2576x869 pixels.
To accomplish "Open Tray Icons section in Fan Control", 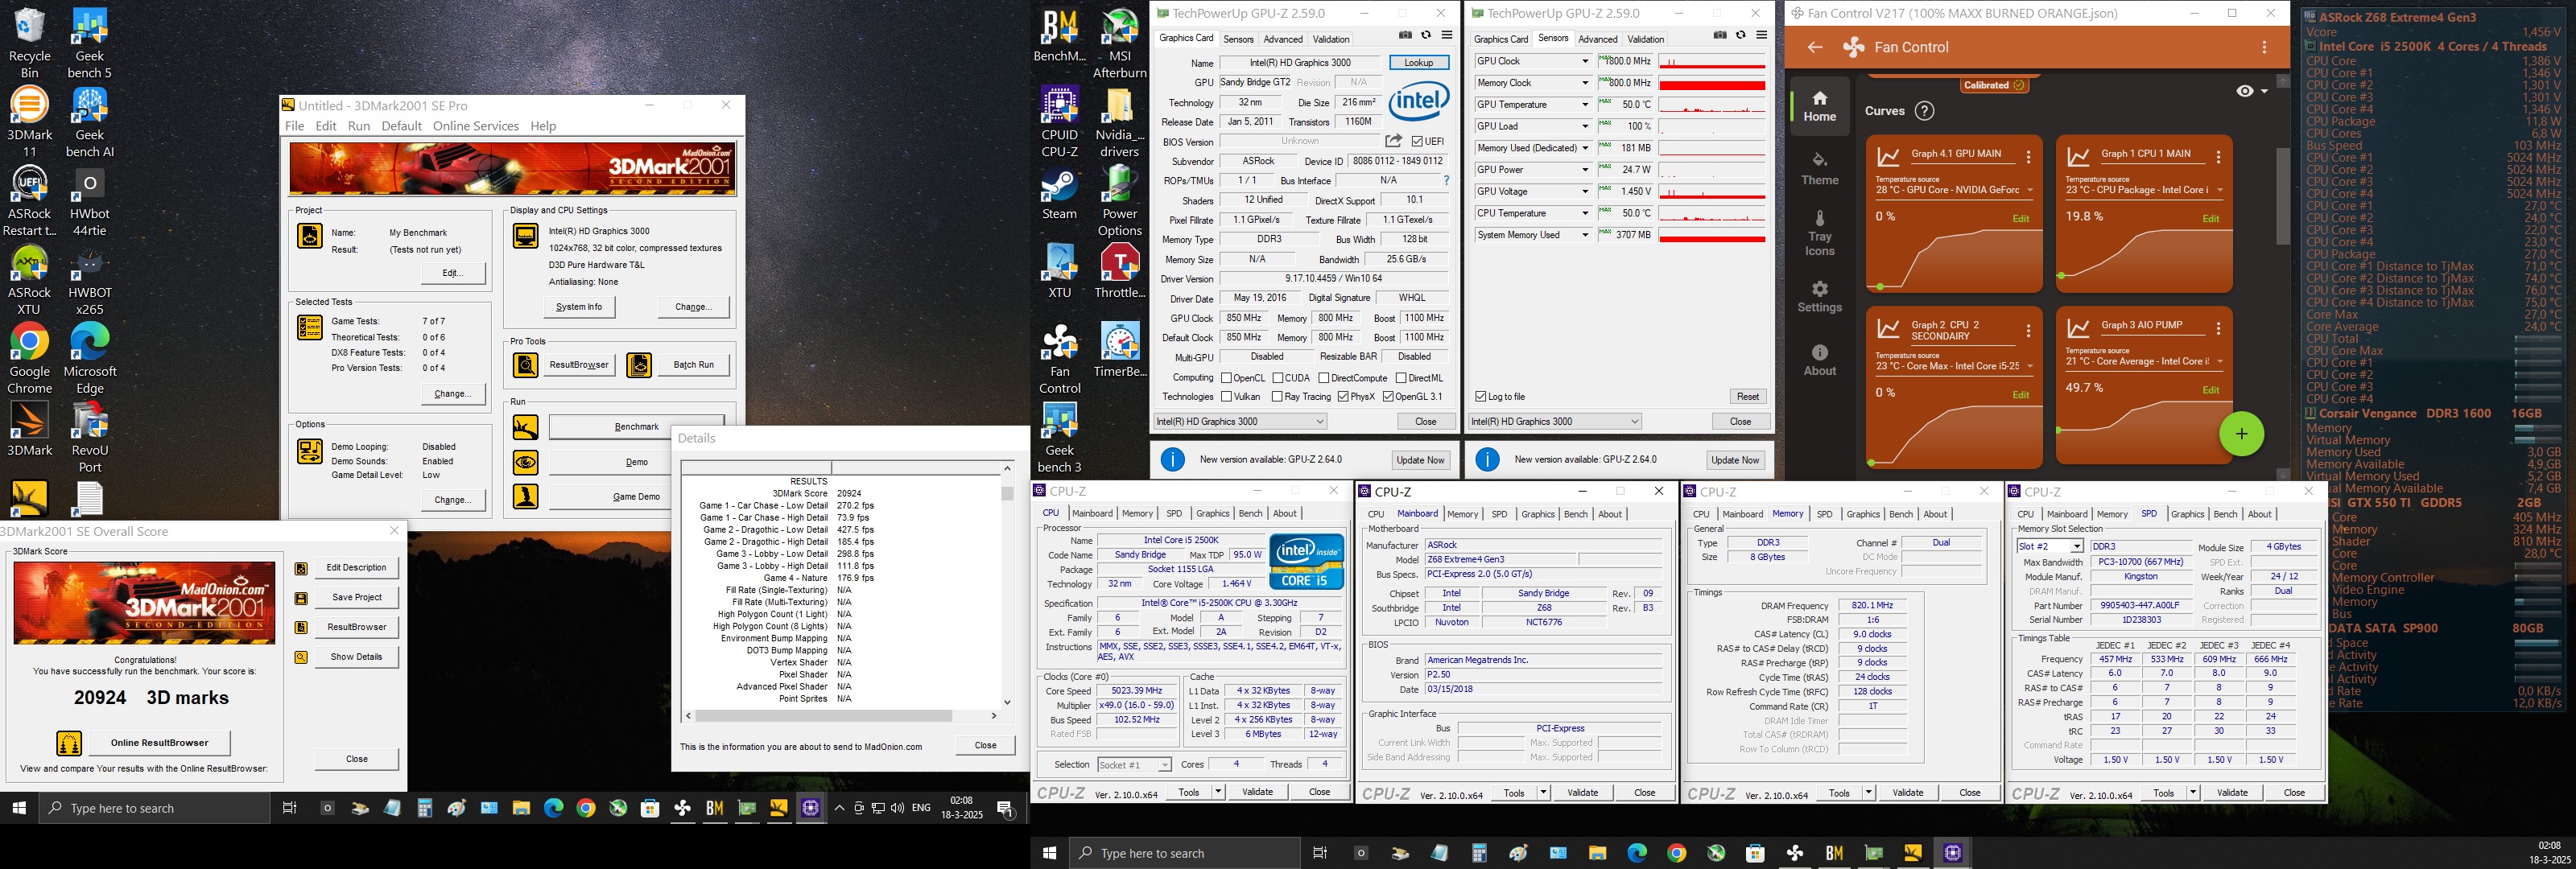I will (x=1819, y=233).
